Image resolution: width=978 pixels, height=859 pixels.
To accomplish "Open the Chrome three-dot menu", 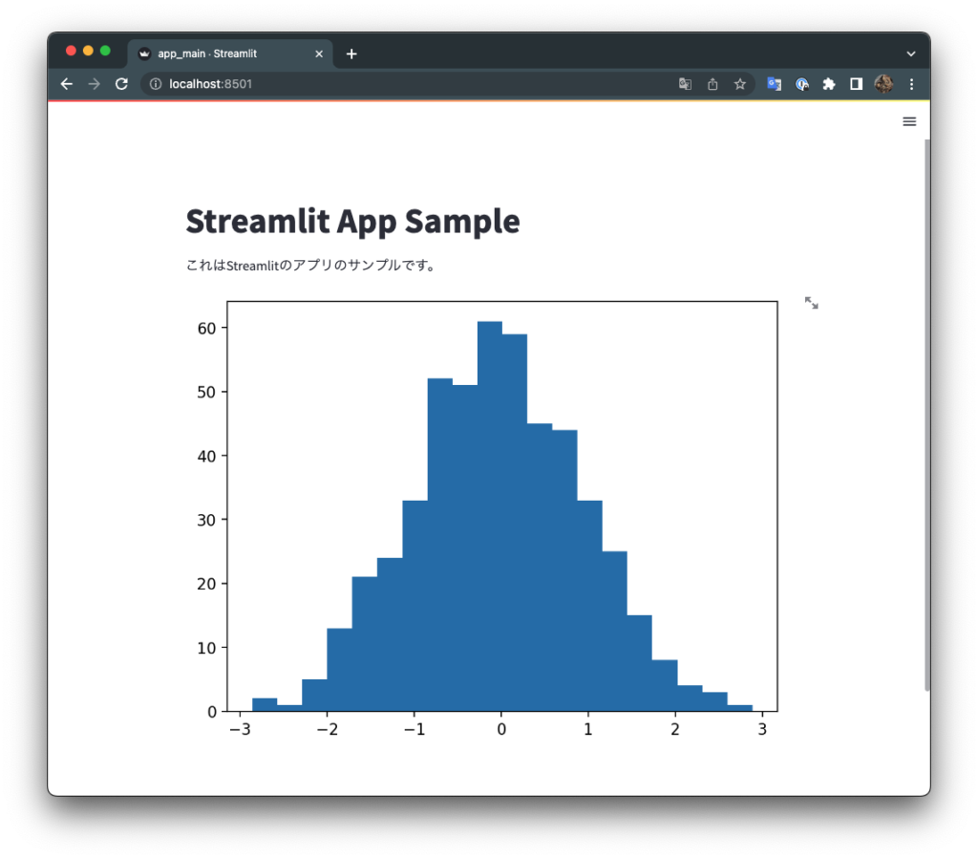I will tap(911, 84).
